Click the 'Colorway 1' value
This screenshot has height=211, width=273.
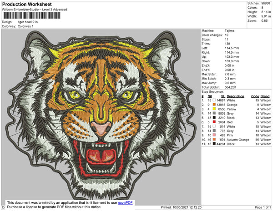click(25, 26)
